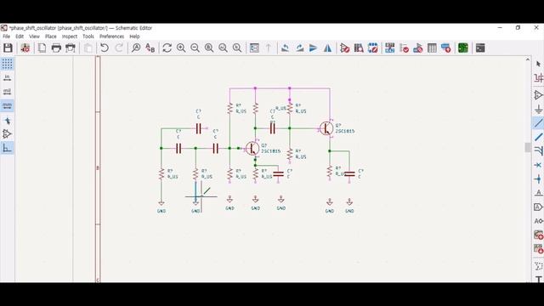The image size is (544, 306).
Task: Click the Paste clipboard icon
Action: 88,48
